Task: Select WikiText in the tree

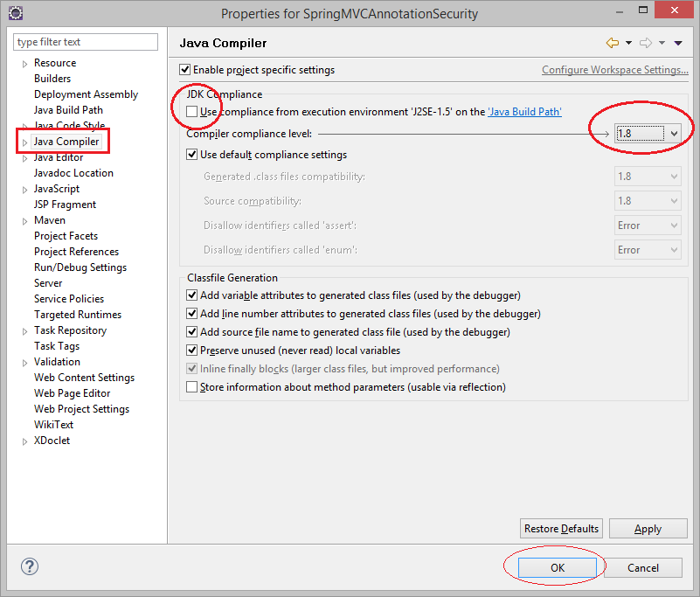Action: pos(53,425)
